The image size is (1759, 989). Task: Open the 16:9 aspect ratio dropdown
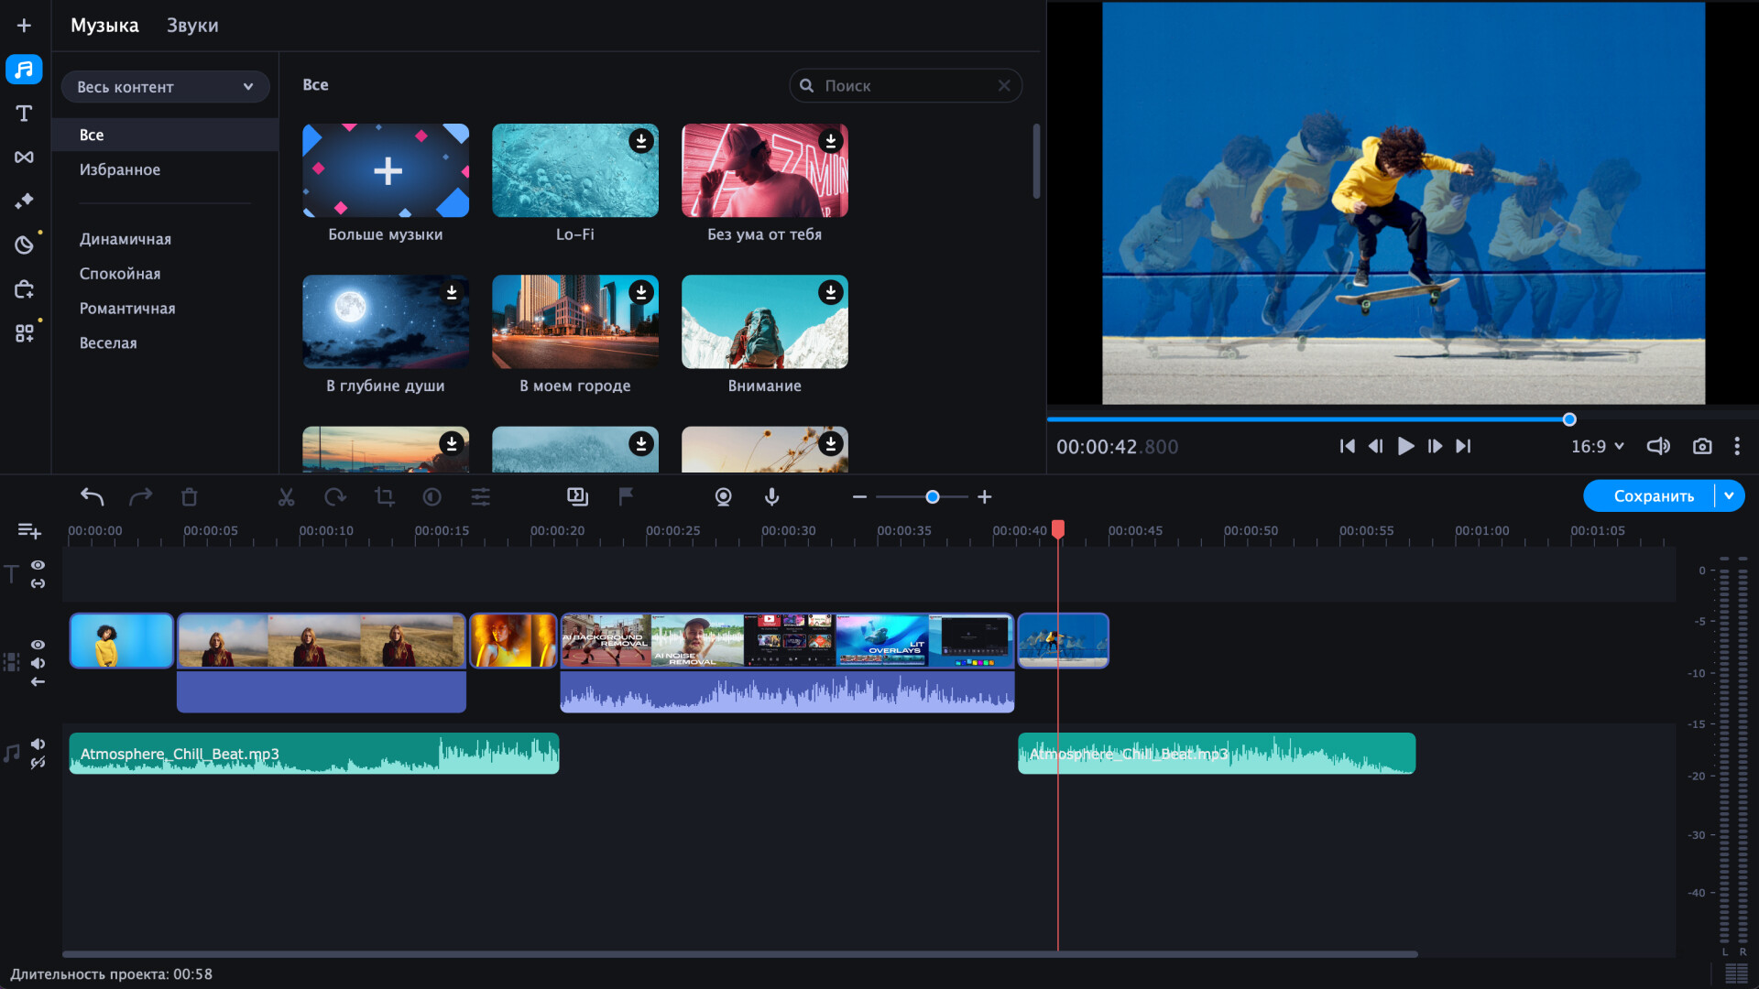(1596, 446)
